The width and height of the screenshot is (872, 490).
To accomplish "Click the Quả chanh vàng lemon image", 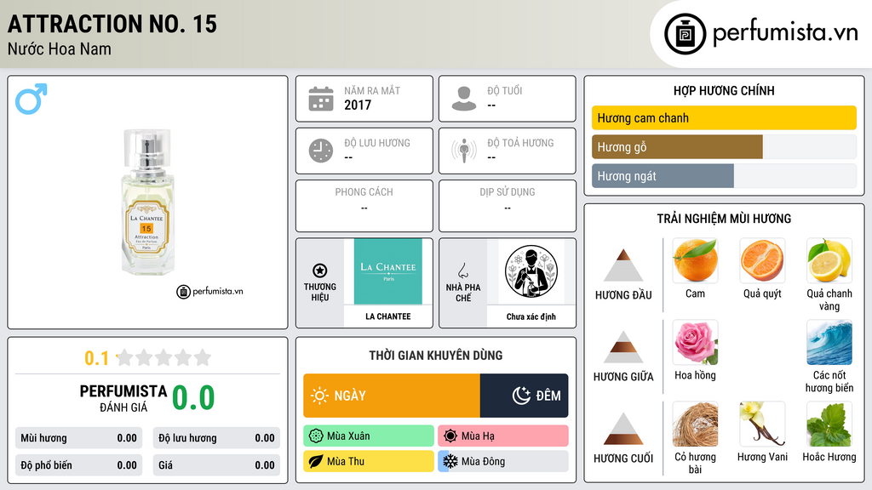I will tap(829, 260).
